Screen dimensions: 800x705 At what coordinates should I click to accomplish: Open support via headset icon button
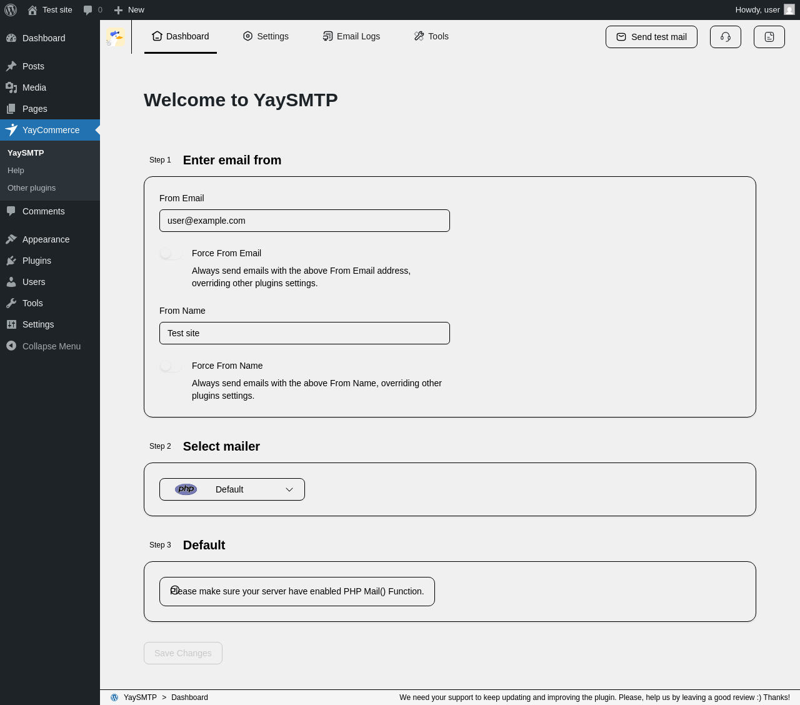[726, 37]
